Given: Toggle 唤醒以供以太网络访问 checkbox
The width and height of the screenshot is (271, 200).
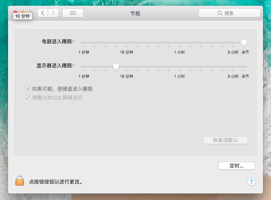Looking at the screenshot, I should pos(28,98).
